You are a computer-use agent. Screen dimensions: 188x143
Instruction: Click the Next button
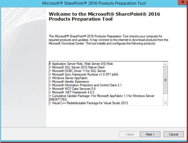pyautogui.click(x=150, y=134)
